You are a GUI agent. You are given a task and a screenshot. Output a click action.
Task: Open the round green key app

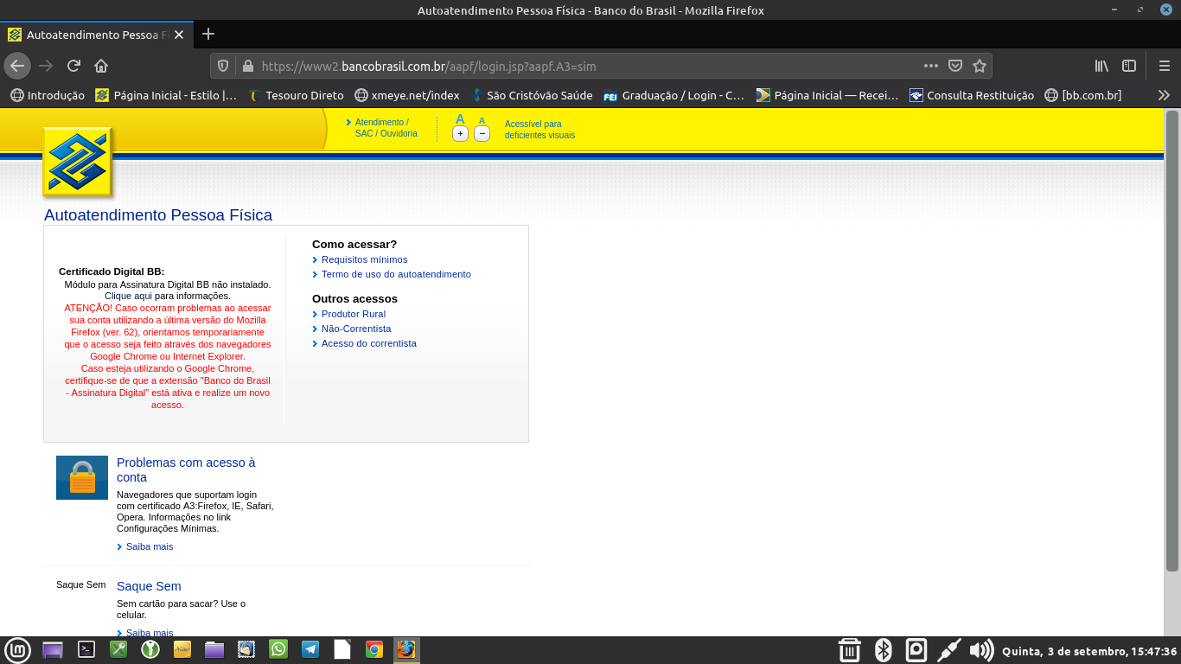150,649
